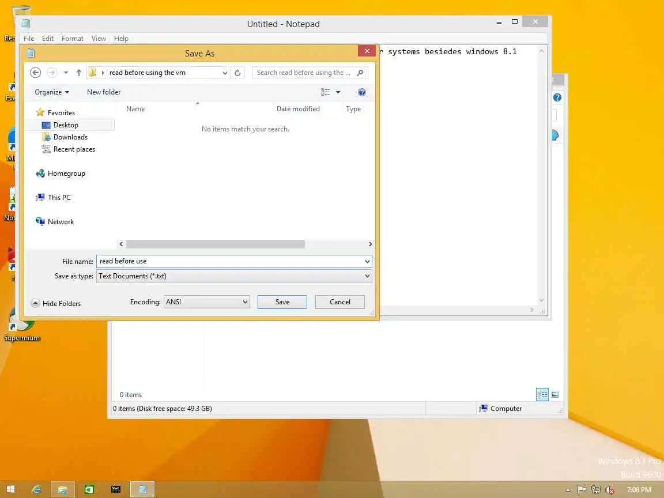The width and height of the screenshot is (664, 498).
Task: Open the volume tray icon
Action: pos(610,490)
